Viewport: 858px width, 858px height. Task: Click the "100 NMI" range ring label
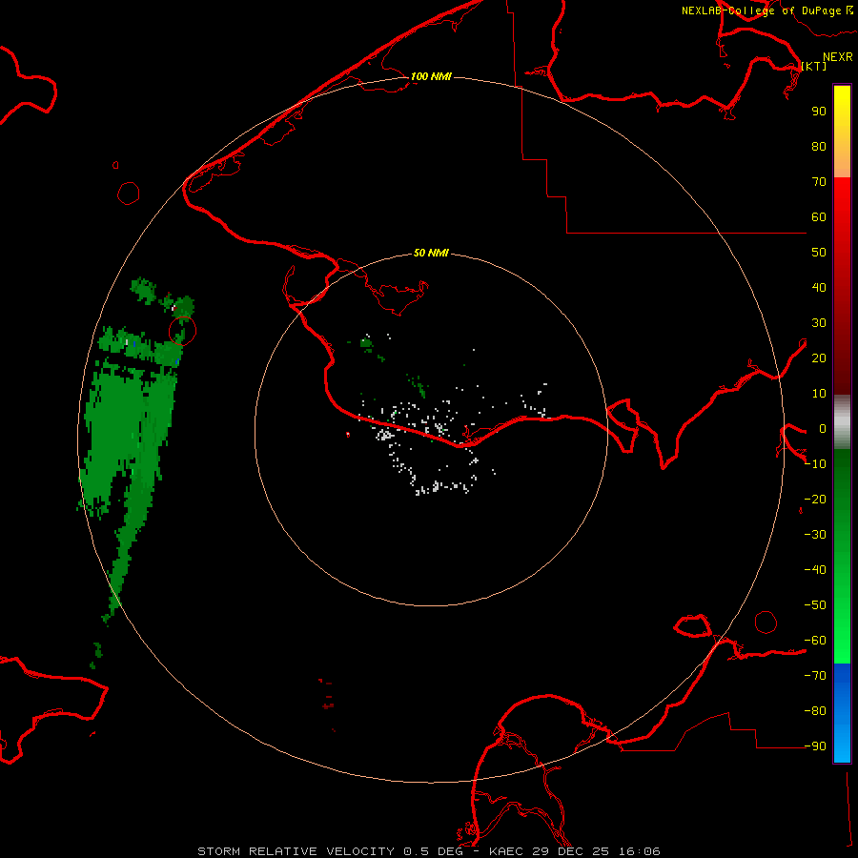pos(431,76)
